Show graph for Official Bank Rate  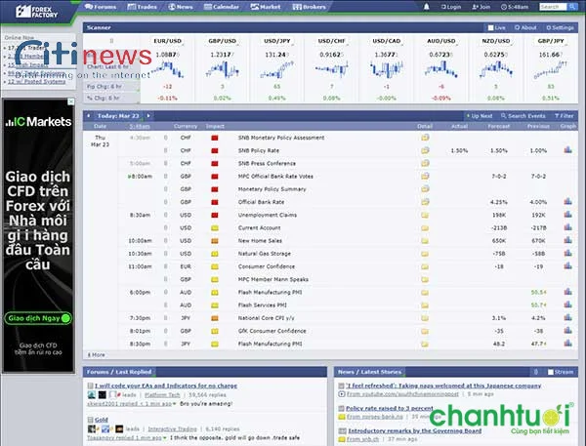(x=568, y=201)
